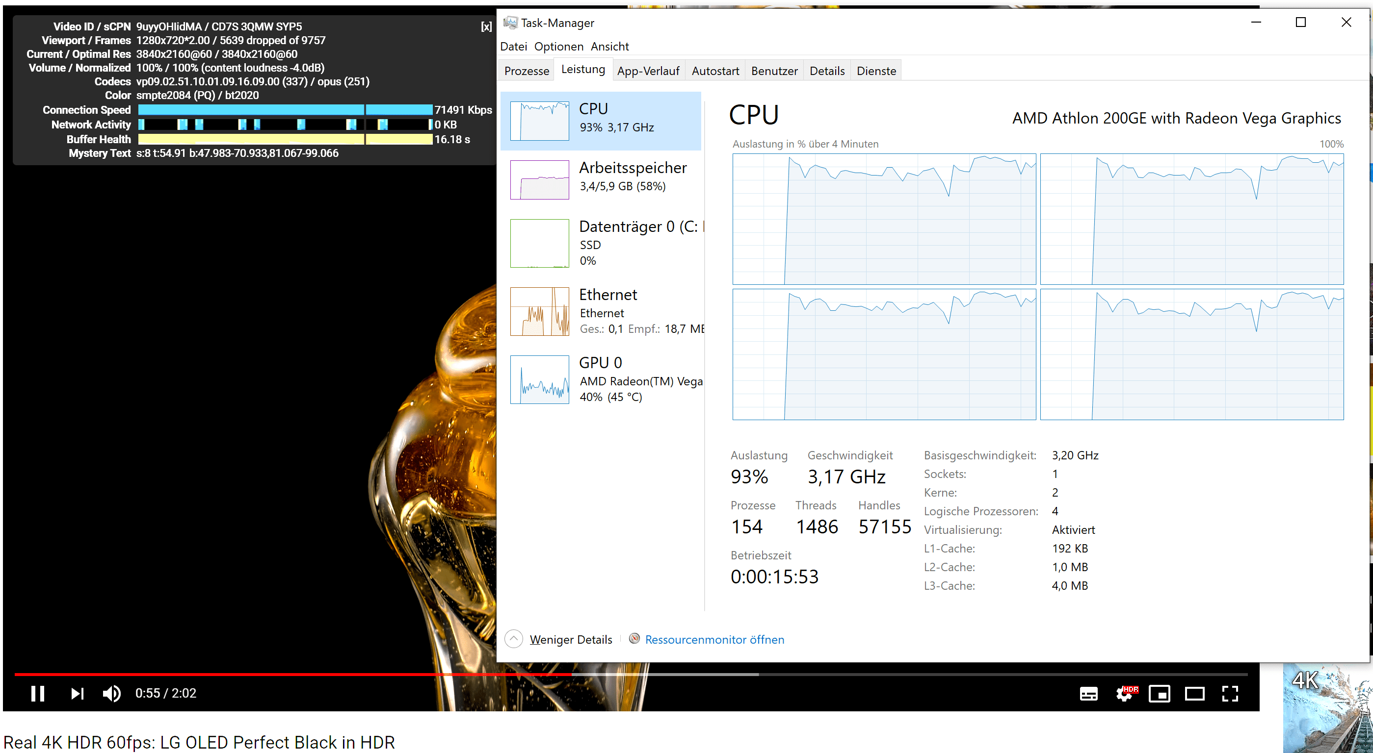The width and height of the screenshot is (1373, 753).
Task: Skip to next video
Action: [77, 693]
